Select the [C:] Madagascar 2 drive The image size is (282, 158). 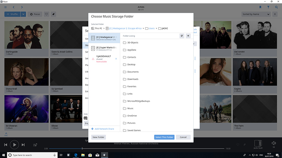104,38
